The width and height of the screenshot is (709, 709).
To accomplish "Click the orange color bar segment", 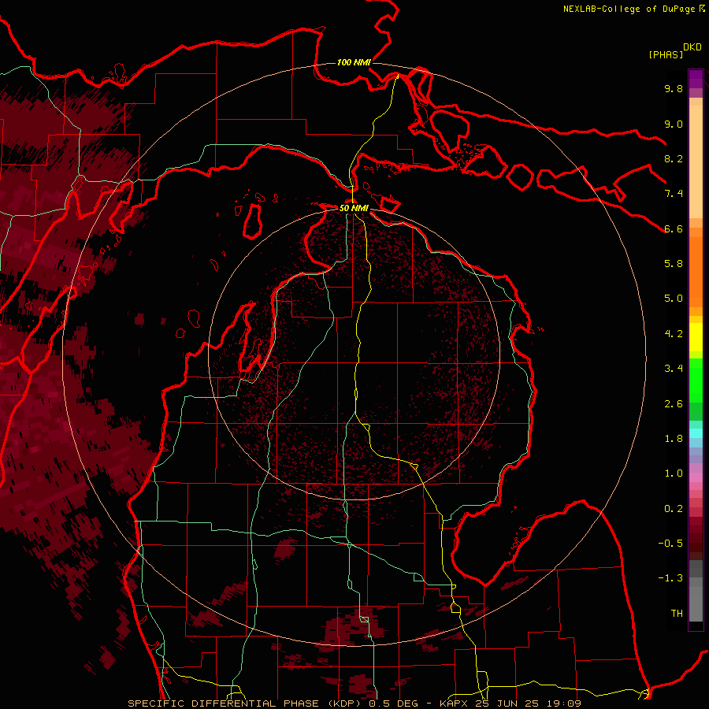I will 696,271.
